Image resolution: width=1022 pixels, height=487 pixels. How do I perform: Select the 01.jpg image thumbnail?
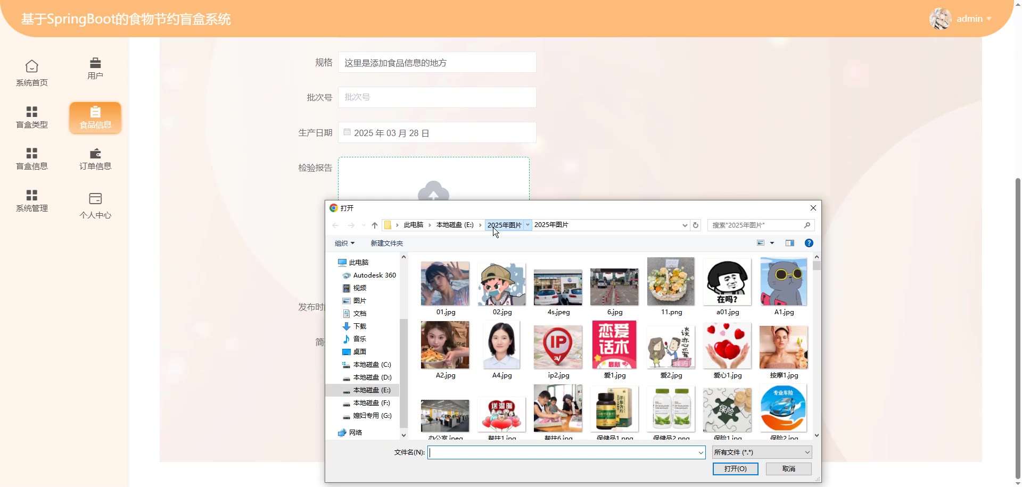(x=445, y=283)
